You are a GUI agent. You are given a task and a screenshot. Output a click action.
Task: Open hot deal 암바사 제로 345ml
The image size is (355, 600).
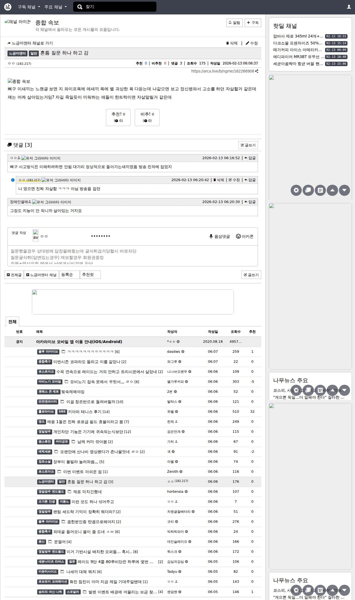[x=298, y=36]
